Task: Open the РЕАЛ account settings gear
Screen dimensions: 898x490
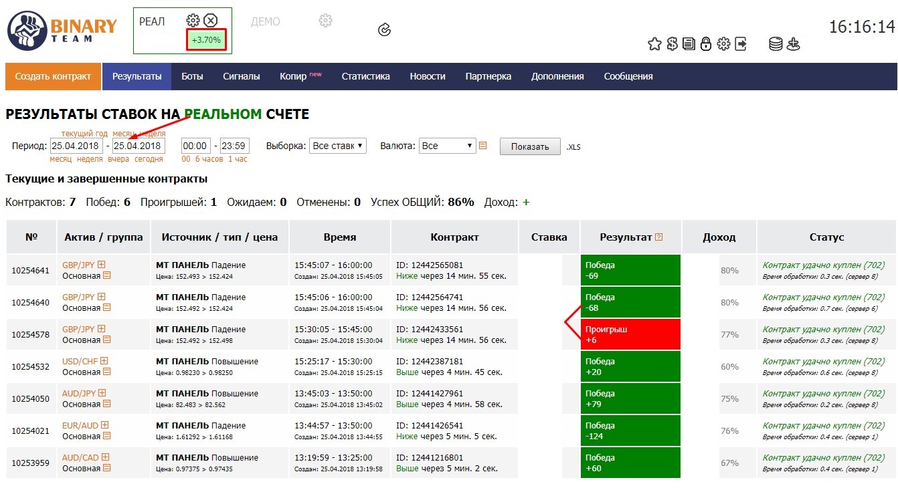Action: click(x=193, y=21)
